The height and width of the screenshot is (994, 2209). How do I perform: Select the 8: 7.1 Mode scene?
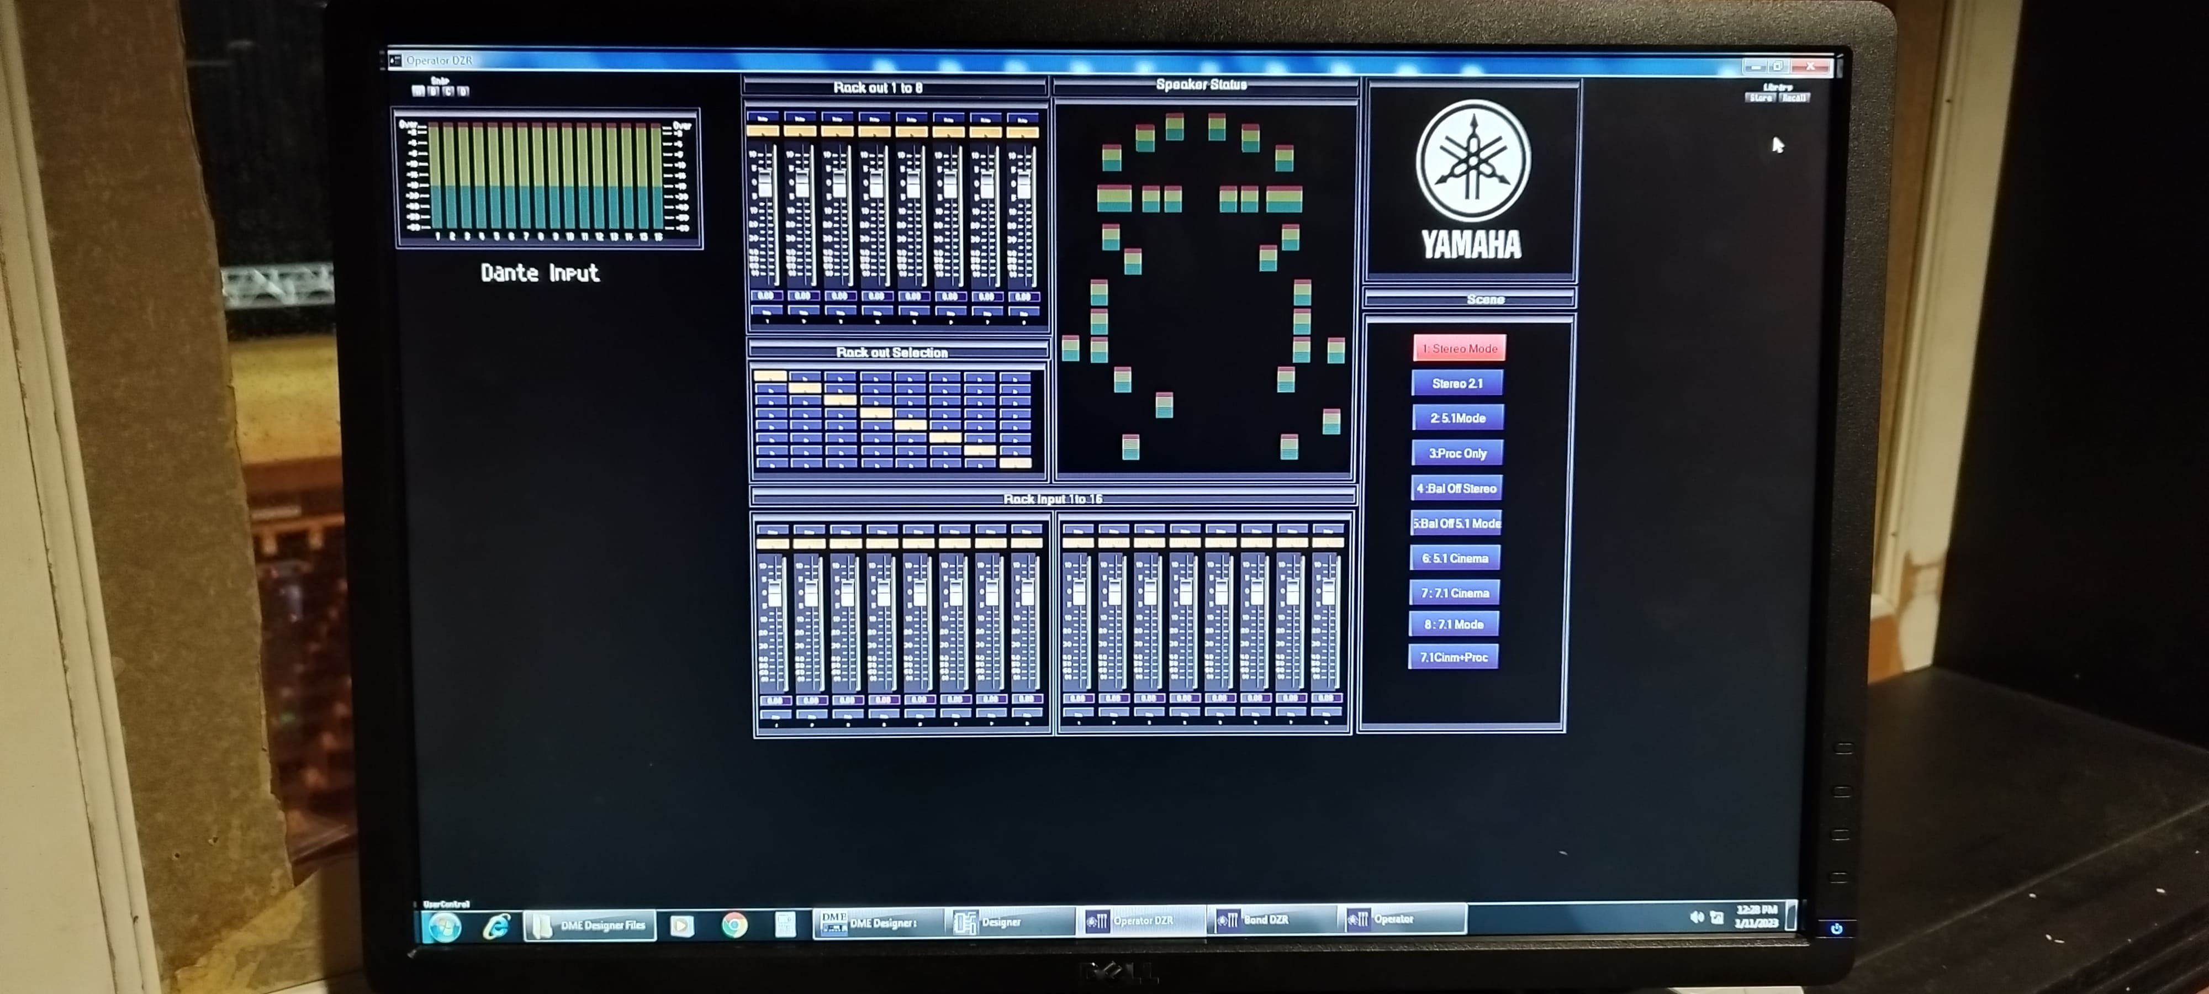tap(1454, 625)
